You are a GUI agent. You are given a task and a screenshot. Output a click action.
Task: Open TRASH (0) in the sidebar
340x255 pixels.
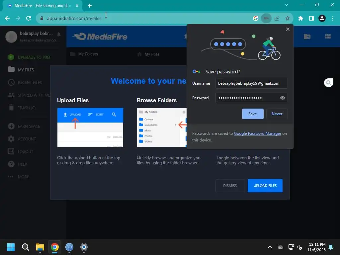pyautogui.click(x=22, y=108)
